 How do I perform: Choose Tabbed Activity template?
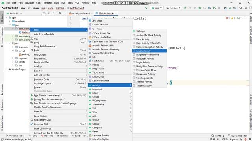point(149,85)
